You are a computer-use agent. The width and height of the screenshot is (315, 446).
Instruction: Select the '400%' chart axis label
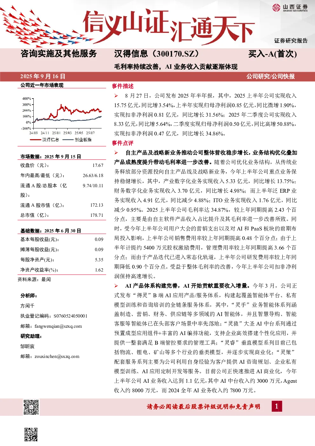[x=27, y=99]
